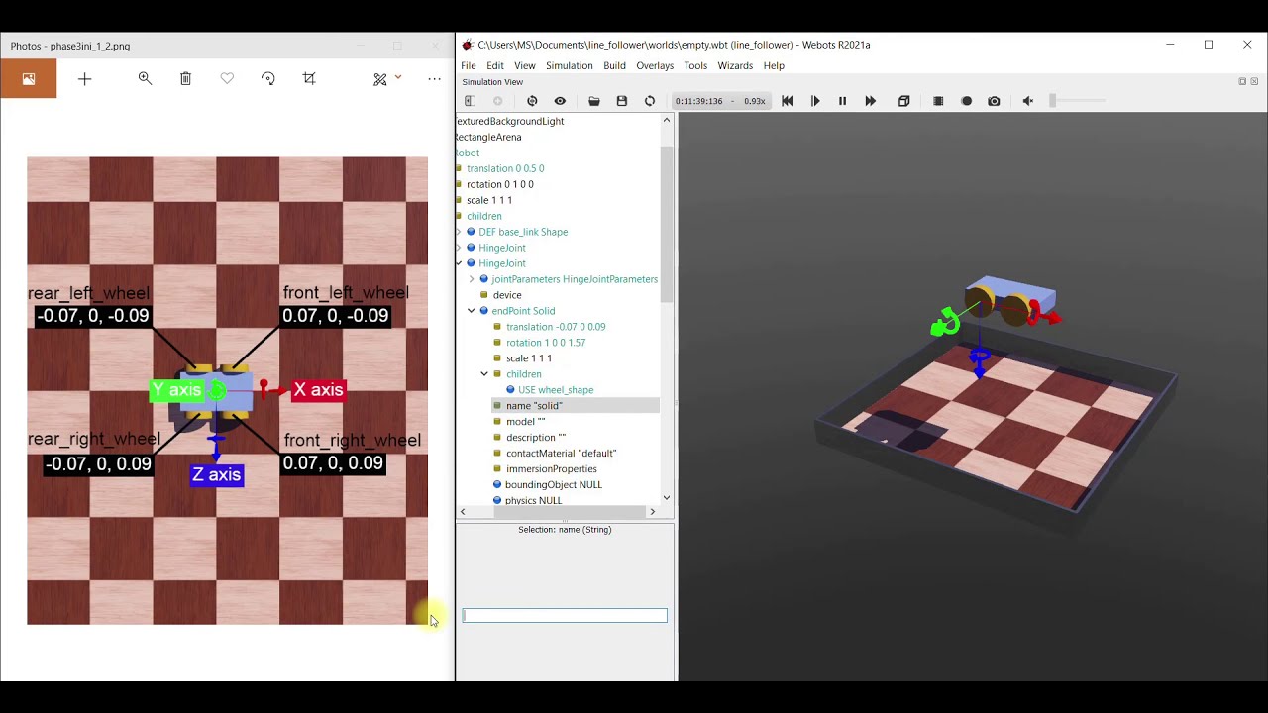Expand jointParameters HingeJointParameters node
The width and height of the screenshot is (1268, 713).
point(472,279)
